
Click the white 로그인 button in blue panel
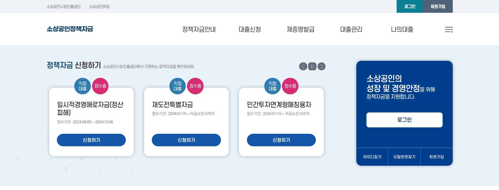click(x=404, y=120)
